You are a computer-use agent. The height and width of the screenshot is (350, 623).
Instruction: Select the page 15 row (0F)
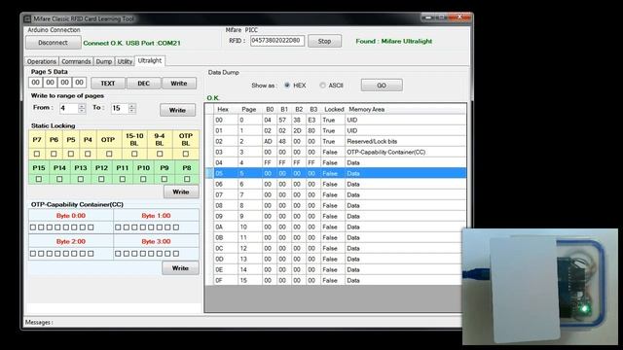(x=336, y=280)
